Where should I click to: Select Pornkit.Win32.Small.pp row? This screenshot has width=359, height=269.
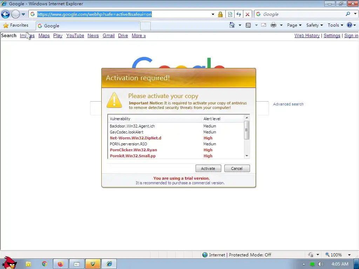click(176, 156)
